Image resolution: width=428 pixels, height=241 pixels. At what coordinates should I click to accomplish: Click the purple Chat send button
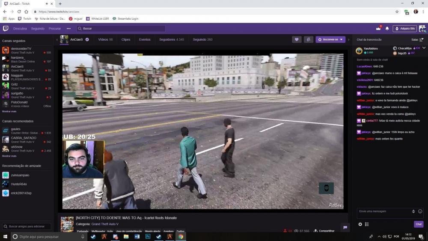pos(419,224)
